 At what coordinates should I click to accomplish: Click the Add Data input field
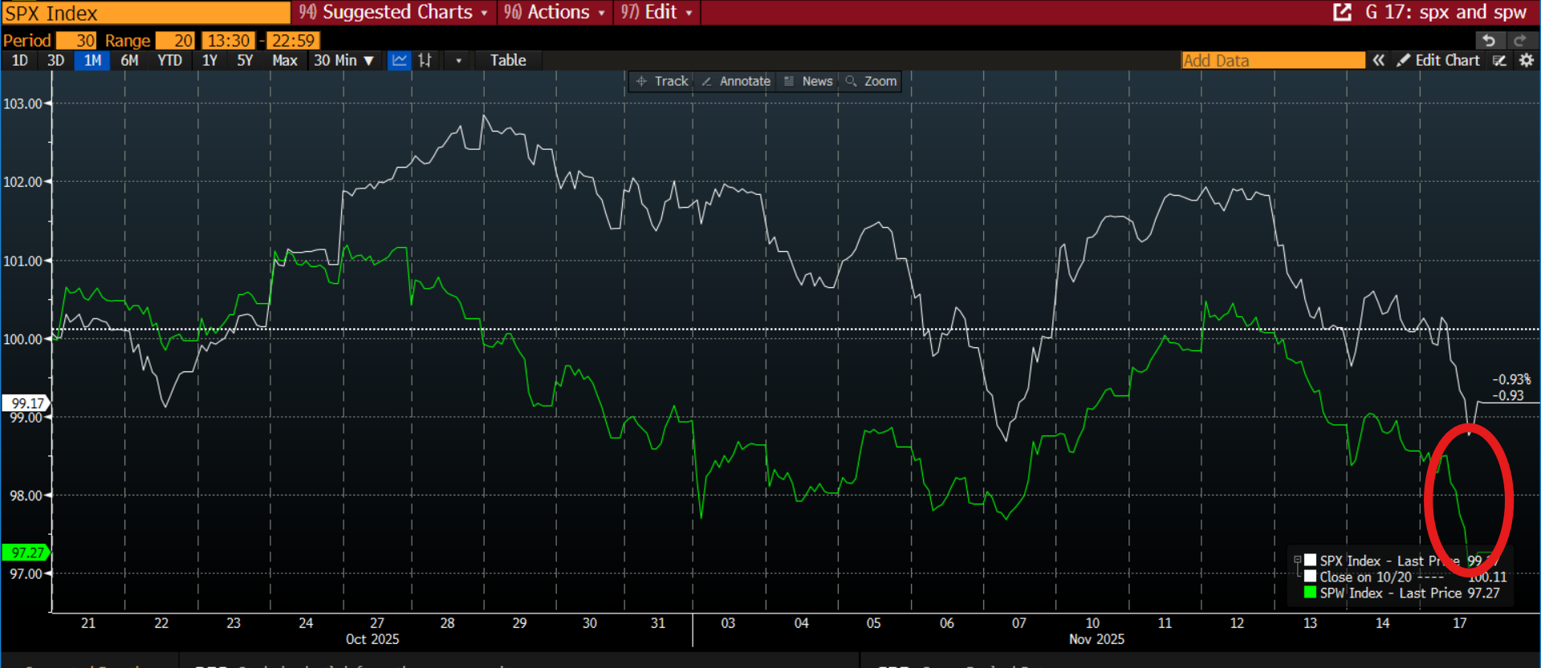[1272, 60]
